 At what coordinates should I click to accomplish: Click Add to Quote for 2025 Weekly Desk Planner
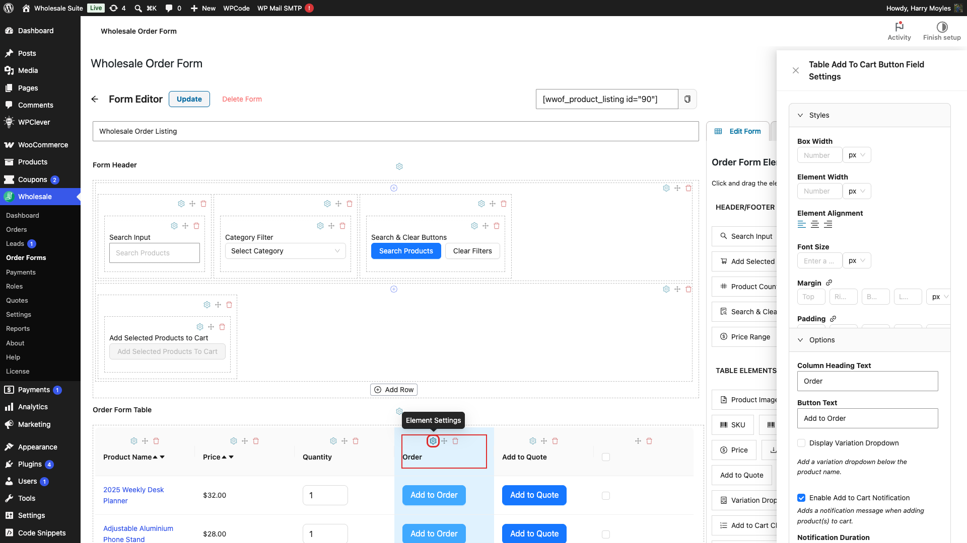[534, 495]
